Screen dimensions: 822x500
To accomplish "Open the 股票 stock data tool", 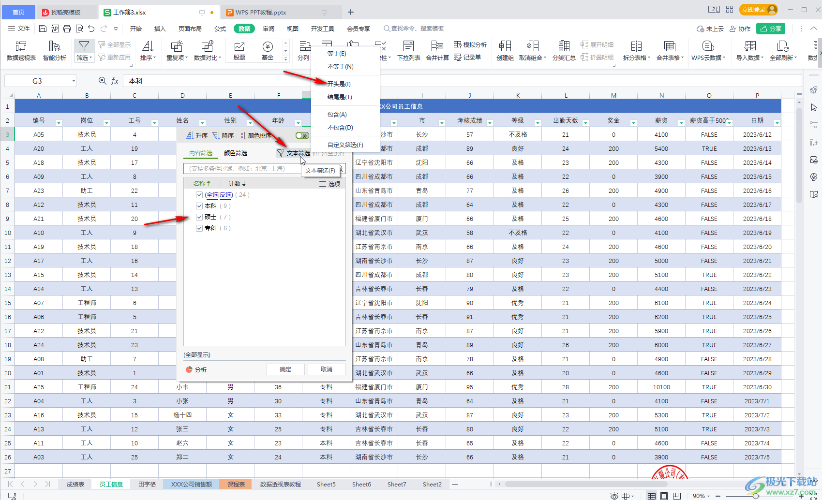I will [x=239, y=50].
